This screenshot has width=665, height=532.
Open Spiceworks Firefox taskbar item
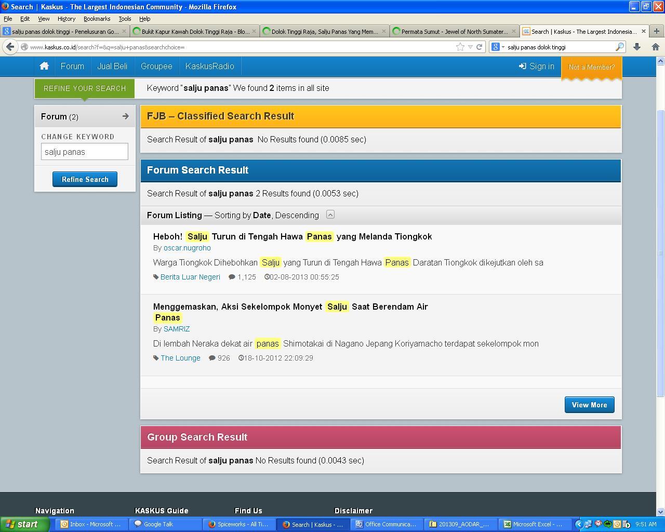click(x=238, y=524)
